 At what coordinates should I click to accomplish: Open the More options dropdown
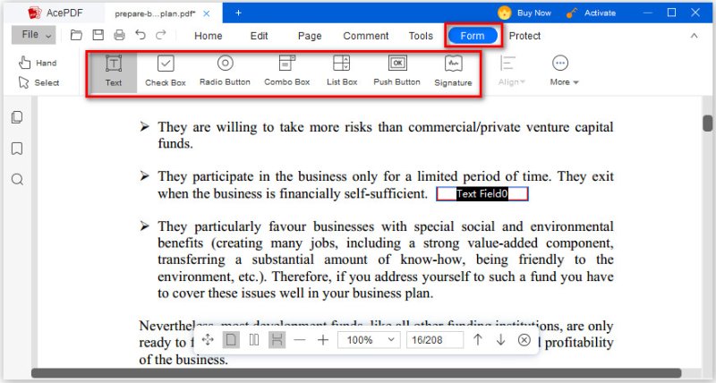click(564, 72)
